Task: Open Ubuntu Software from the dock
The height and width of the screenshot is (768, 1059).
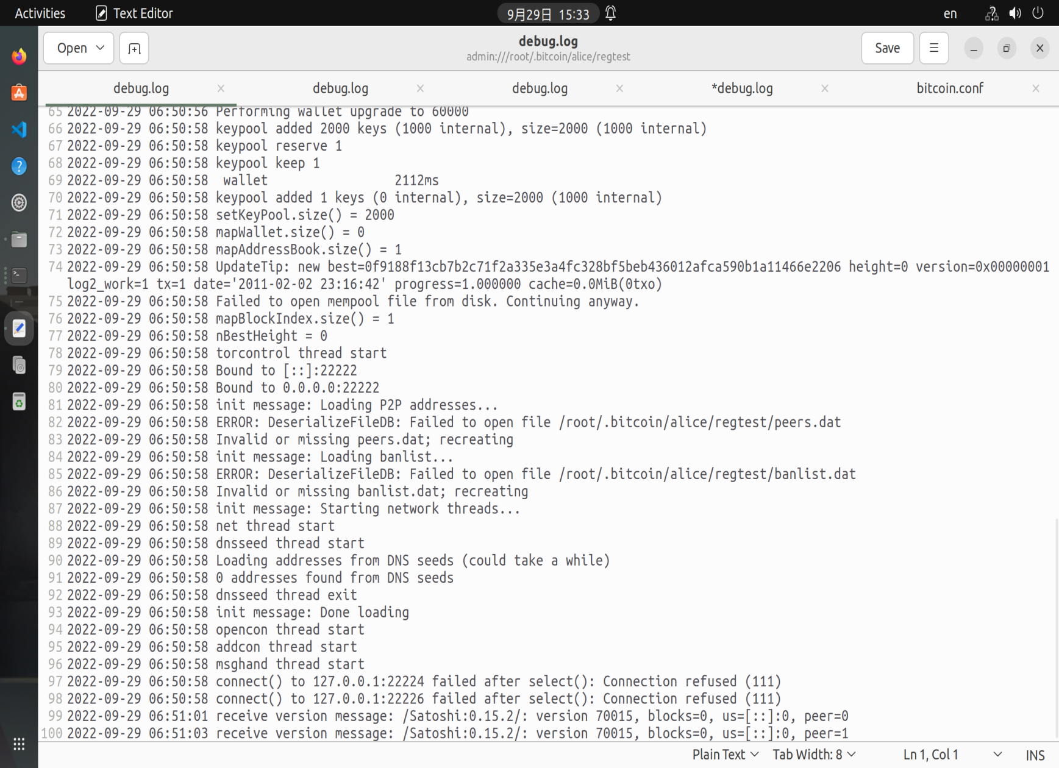Action: coord(19,93)
